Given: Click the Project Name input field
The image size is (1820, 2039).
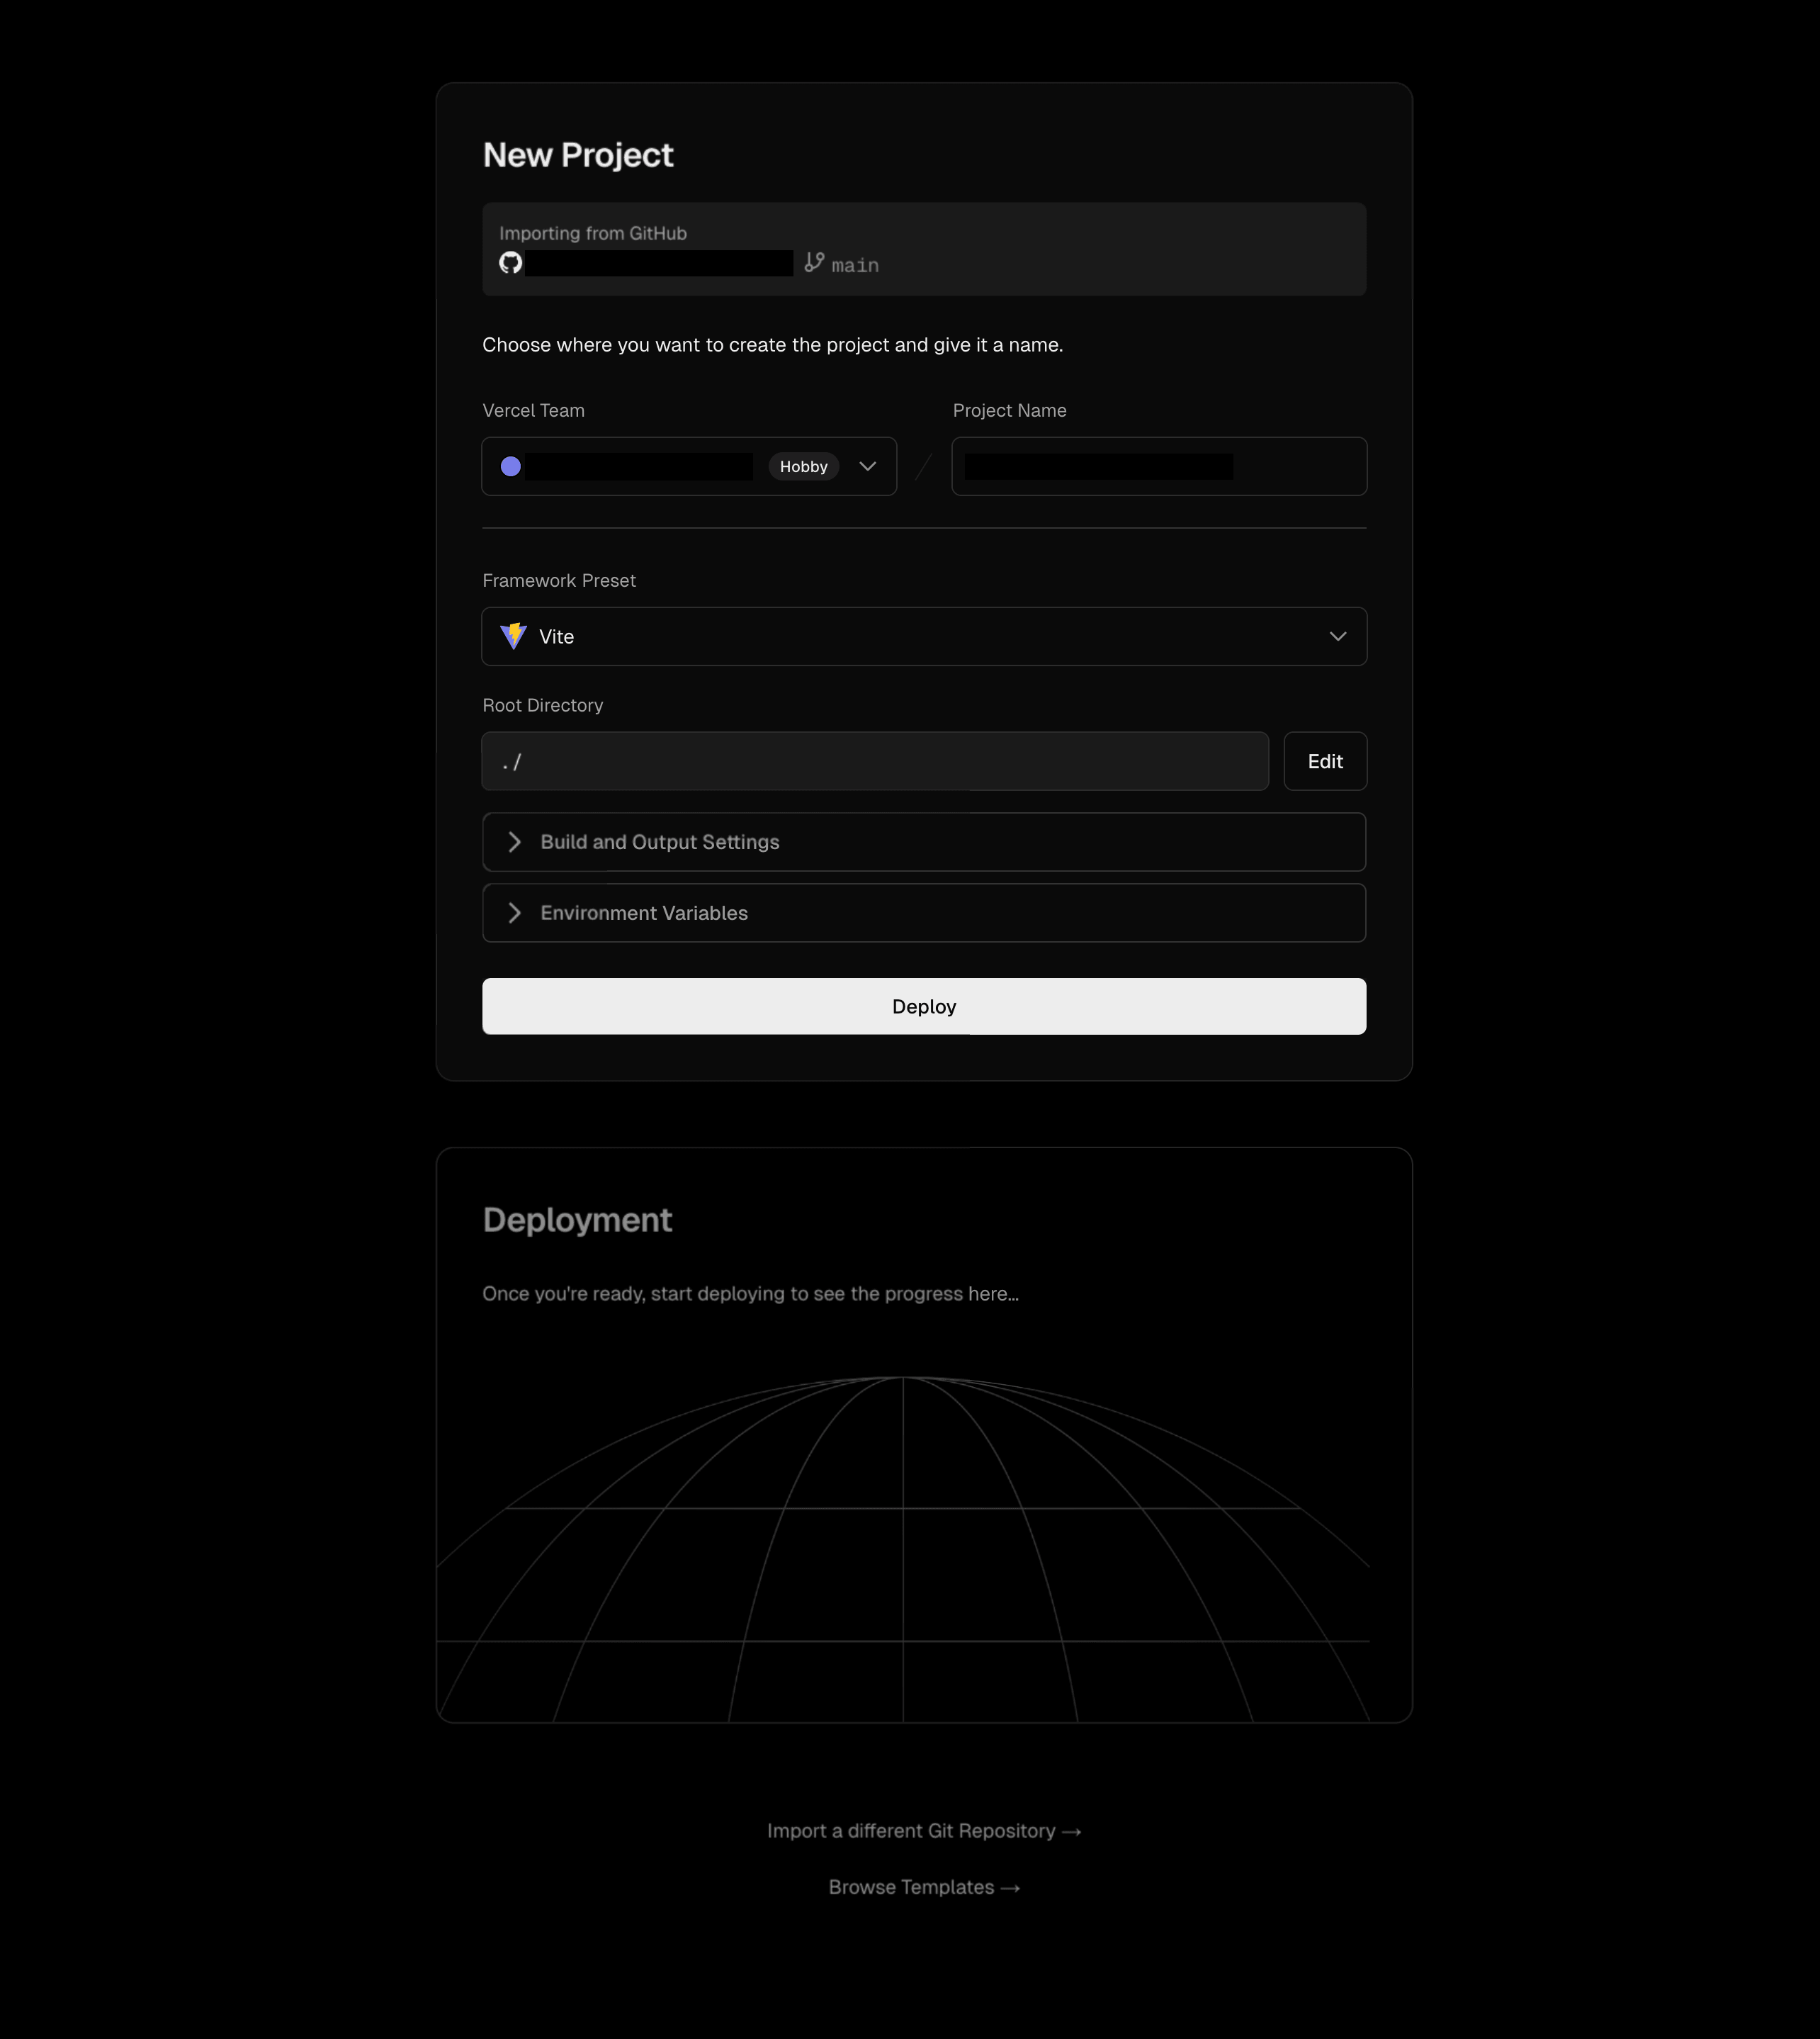Looking at the screenshot, I should [x=1159, y=466].
